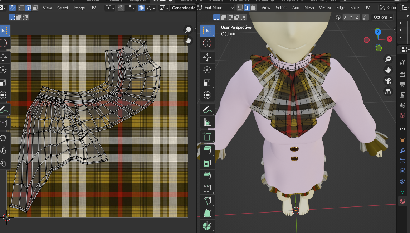
Task: Select Box Select tool in 3D viewport
Action: tap(207, 31)
